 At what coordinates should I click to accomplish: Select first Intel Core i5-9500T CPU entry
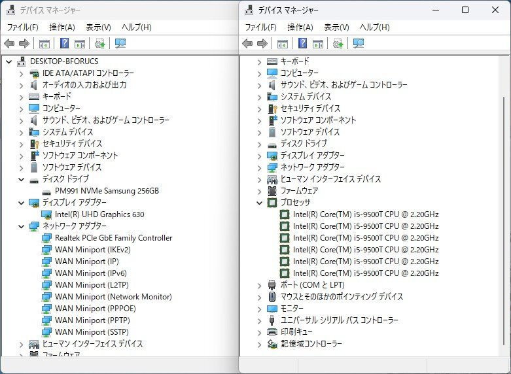[x=366, y=214]
